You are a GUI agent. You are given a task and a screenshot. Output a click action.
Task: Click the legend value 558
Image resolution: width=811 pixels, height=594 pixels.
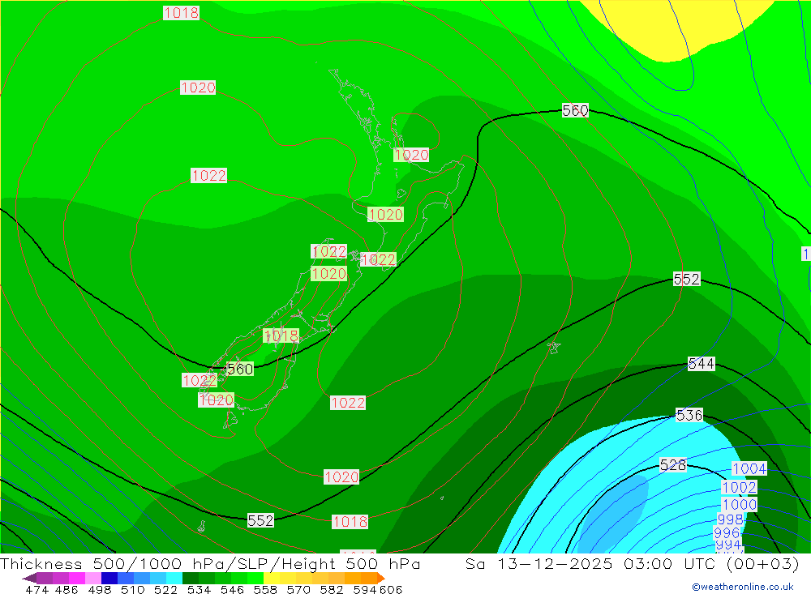265,589
